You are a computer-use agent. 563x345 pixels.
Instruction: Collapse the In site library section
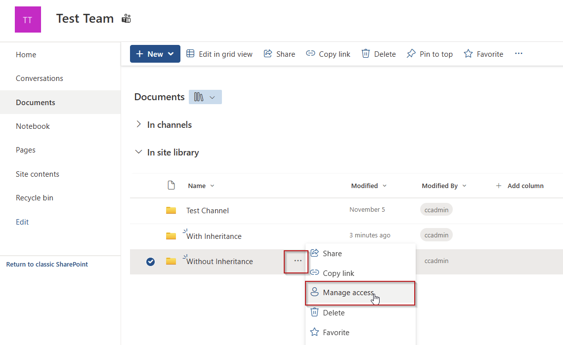pyautogui.click(x=139, y=153)
